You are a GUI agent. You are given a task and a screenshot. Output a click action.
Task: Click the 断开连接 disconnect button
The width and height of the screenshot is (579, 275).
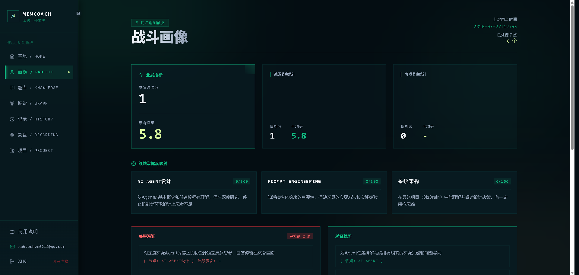[x=60, y=261]
